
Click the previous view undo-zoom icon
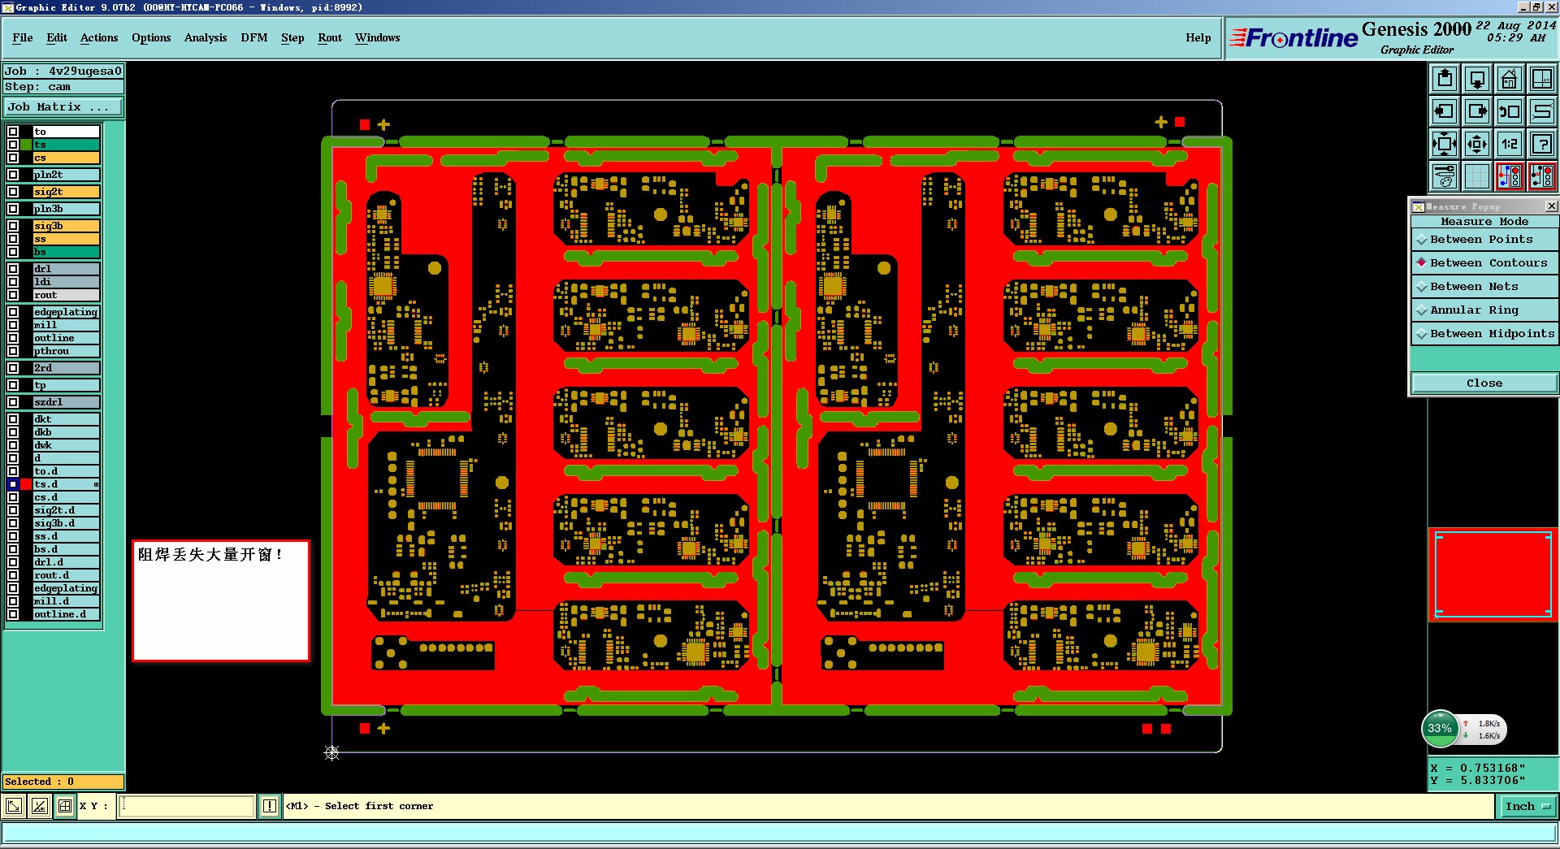point(1510,111)
